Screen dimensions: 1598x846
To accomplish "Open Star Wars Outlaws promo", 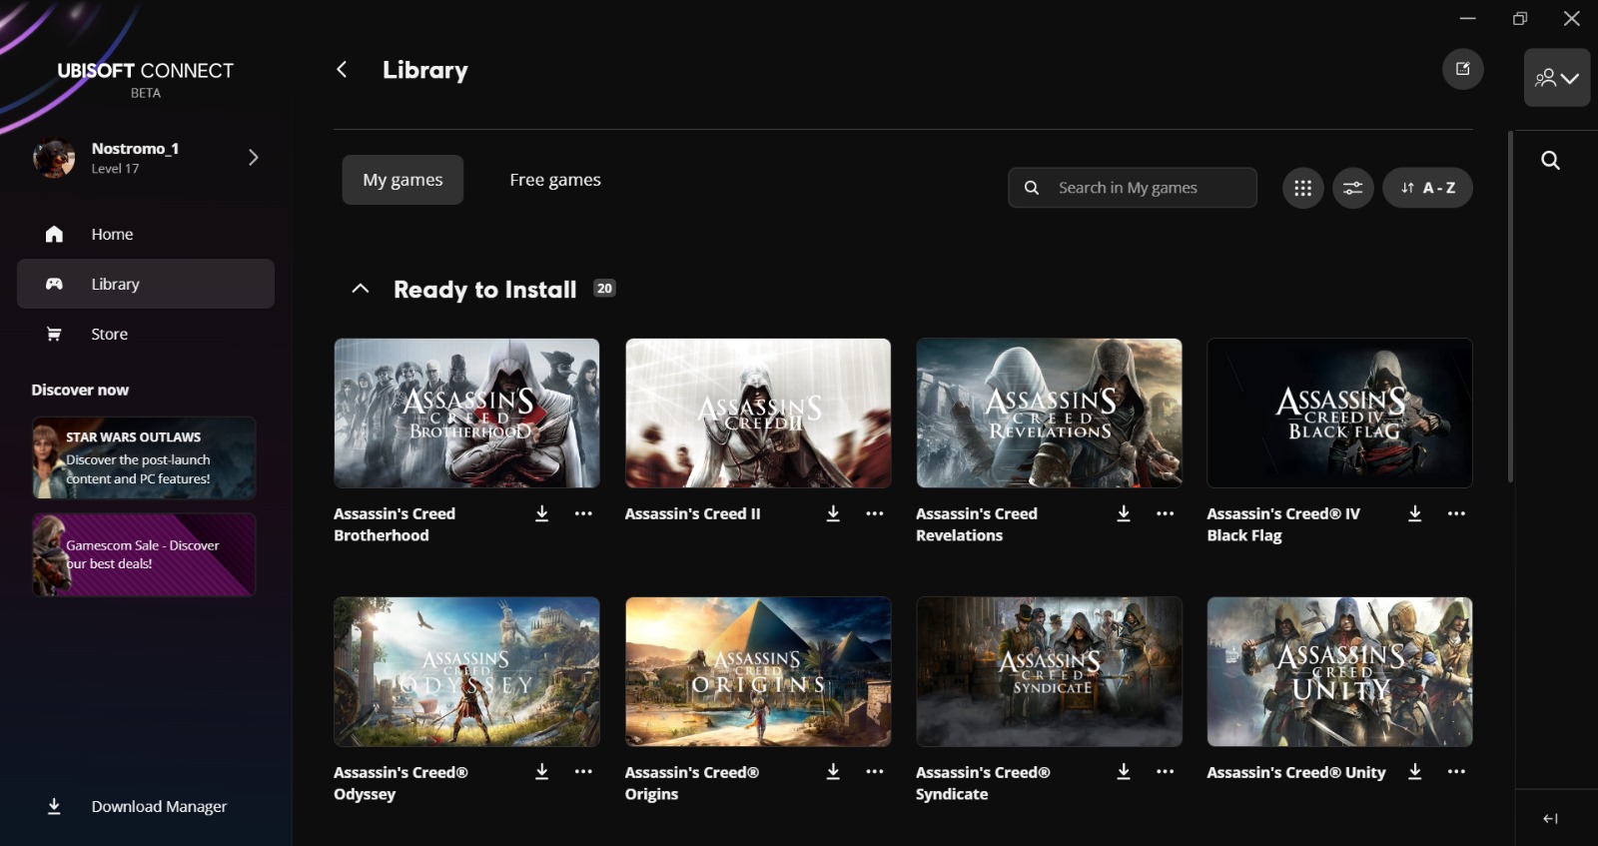I will 144,457.
